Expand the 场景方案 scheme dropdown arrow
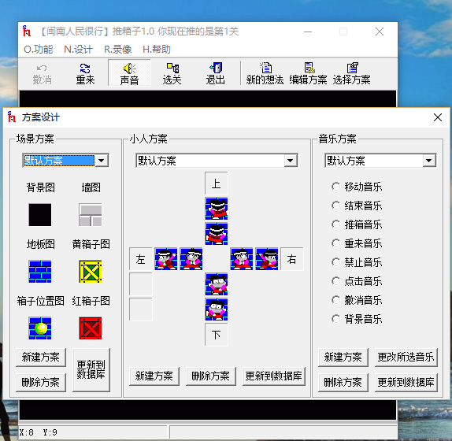452x441 pixels. point(102,161)
